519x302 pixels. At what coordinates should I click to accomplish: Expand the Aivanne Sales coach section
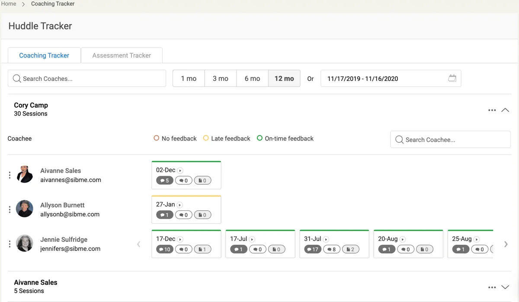point(505,287)
